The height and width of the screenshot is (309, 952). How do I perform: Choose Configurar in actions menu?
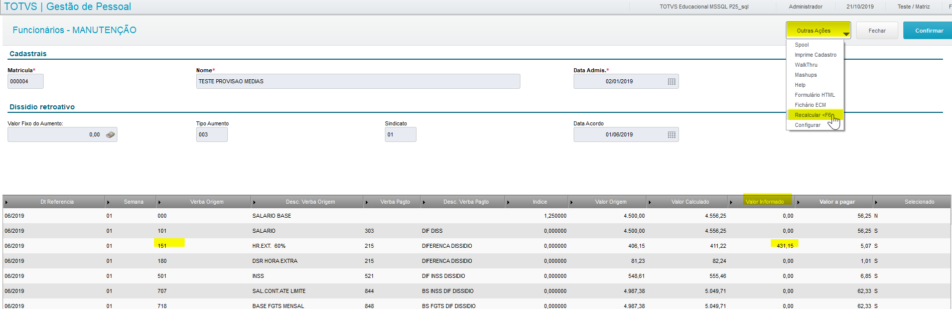[807, 125]
